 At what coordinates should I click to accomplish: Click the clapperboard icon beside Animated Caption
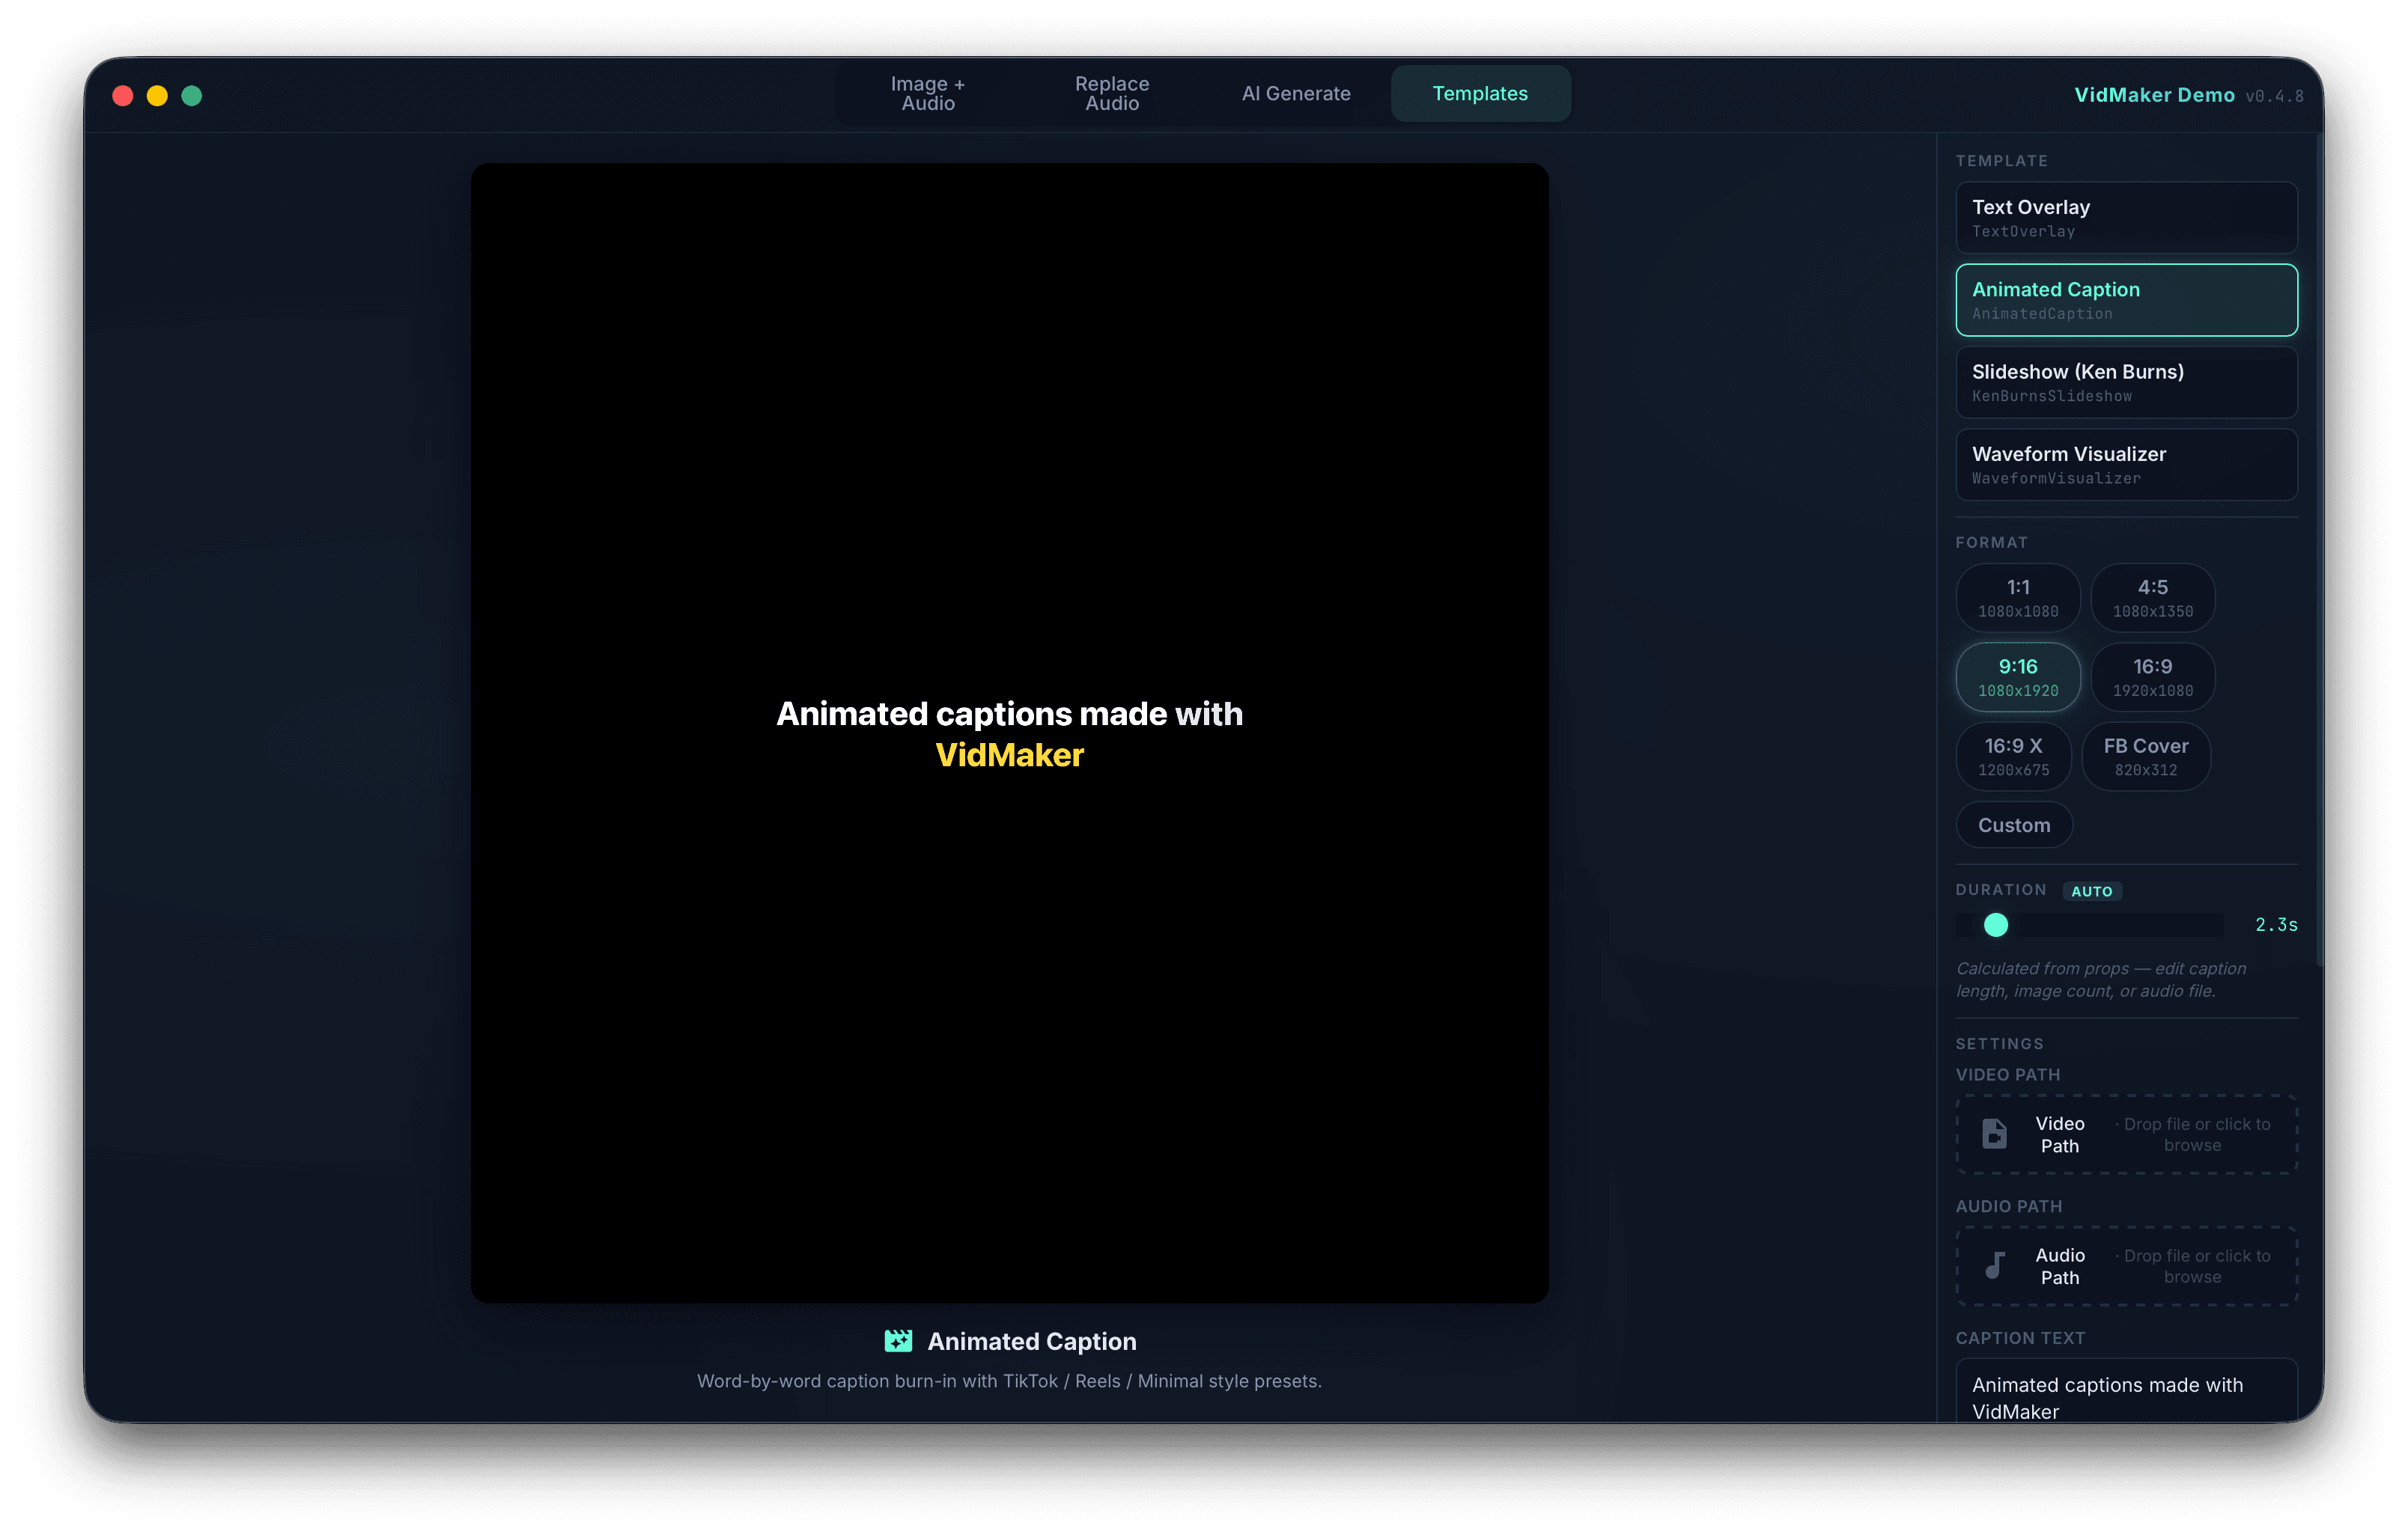click(x=897, y=1341)
